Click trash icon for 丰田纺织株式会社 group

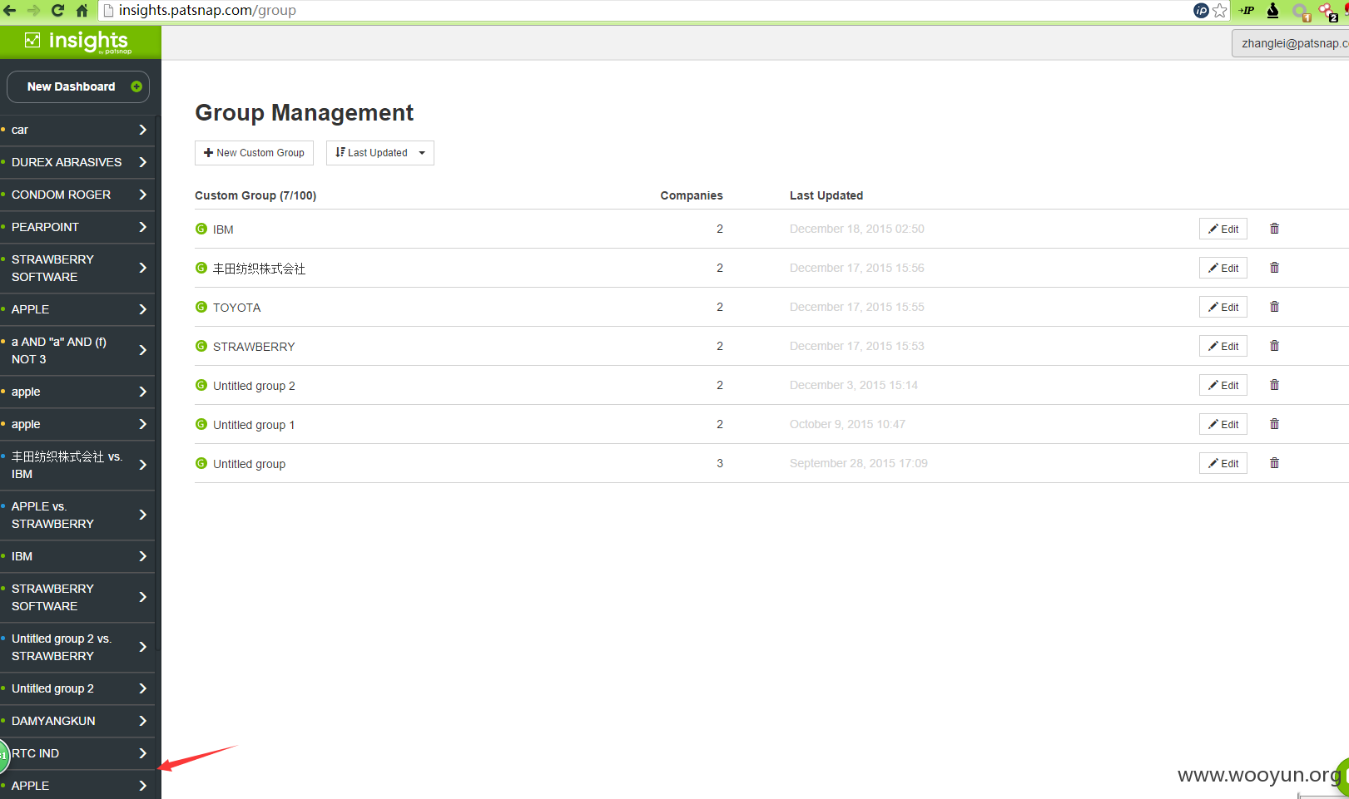[x=1274, y=268]
